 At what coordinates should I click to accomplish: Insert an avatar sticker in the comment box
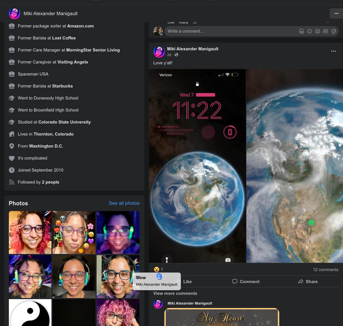302,31
